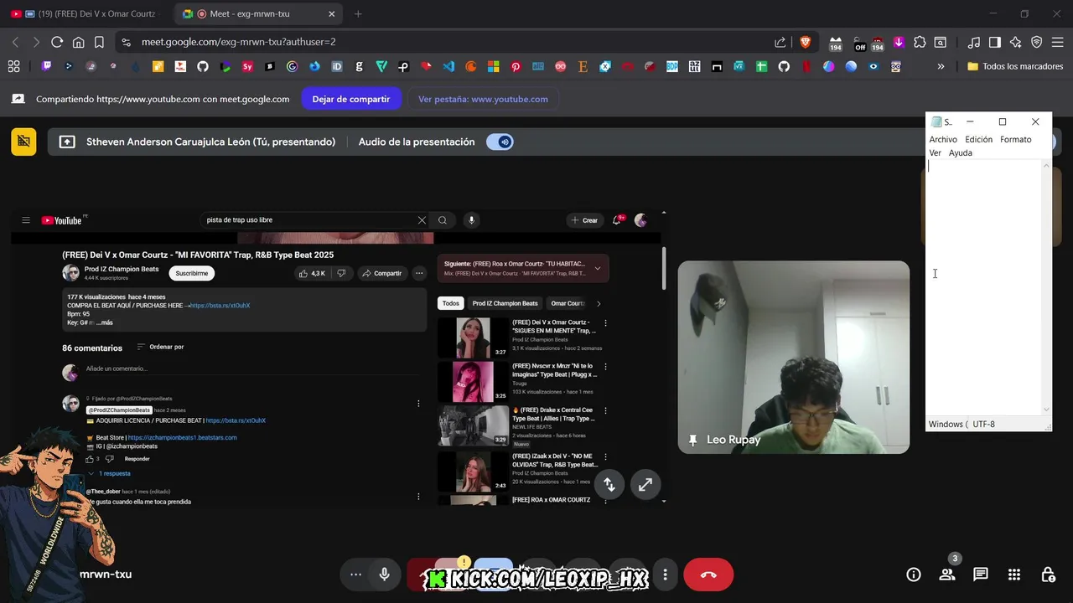Open chat with everyone
Screen dimensions: 1073x603
tap(980, 575)
